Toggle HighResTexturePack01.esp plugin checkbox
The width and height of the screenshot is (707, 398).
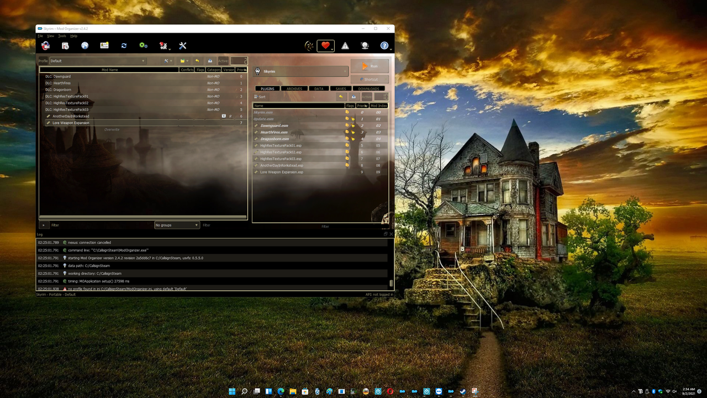(x=256, y=145)
